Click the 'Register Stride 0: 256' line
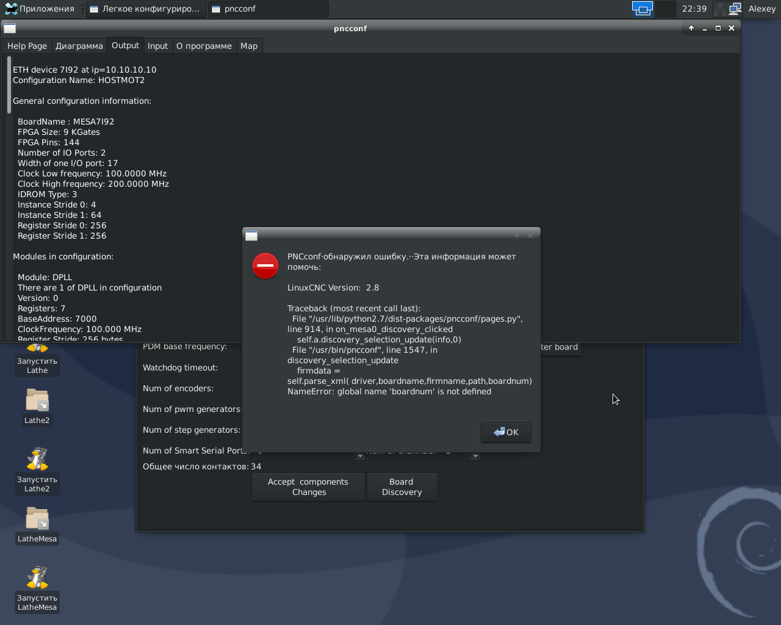 pyautogui.click(x=62, y=225)
